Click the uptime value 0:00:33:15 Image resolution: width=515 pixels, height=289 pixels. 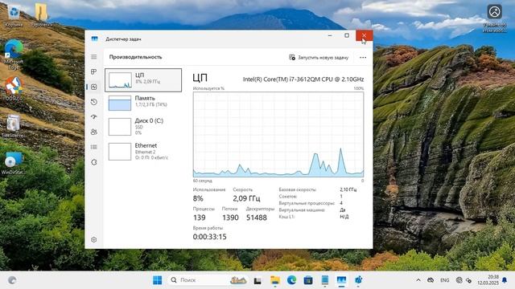pos(209,237)
